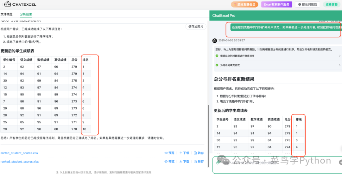
Task: Click the timestamp 2025-01-05 20:39:27
Action: (x=231, y=40)
